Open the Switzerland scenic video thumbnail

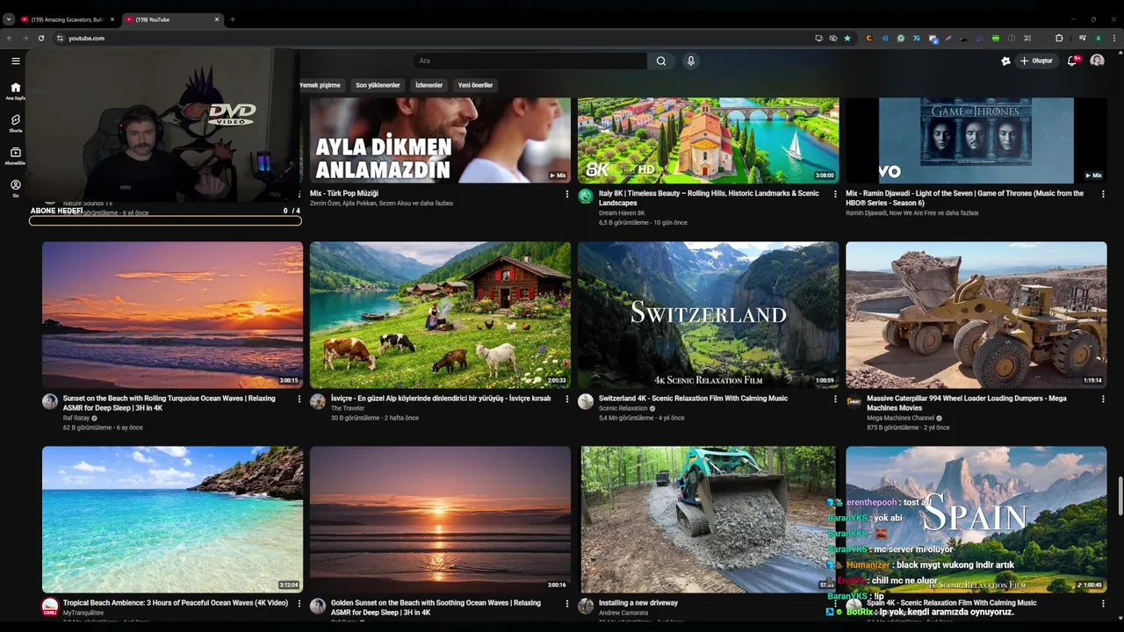(708, 315)
